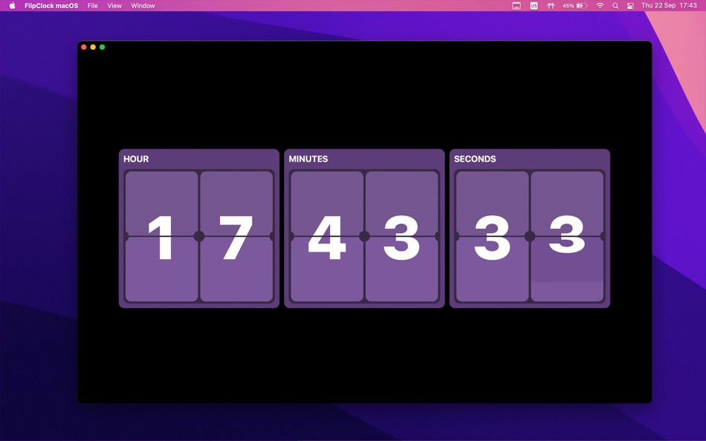
Task: Click the seconds ones flip card
Action: click(x=567, y=236)
